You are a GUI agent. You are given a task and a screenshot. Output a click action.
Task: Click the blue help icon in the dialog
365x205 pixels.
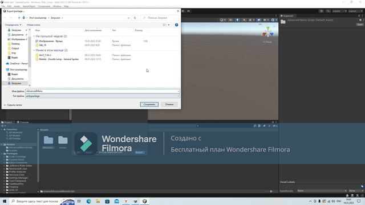coord(176,24)
